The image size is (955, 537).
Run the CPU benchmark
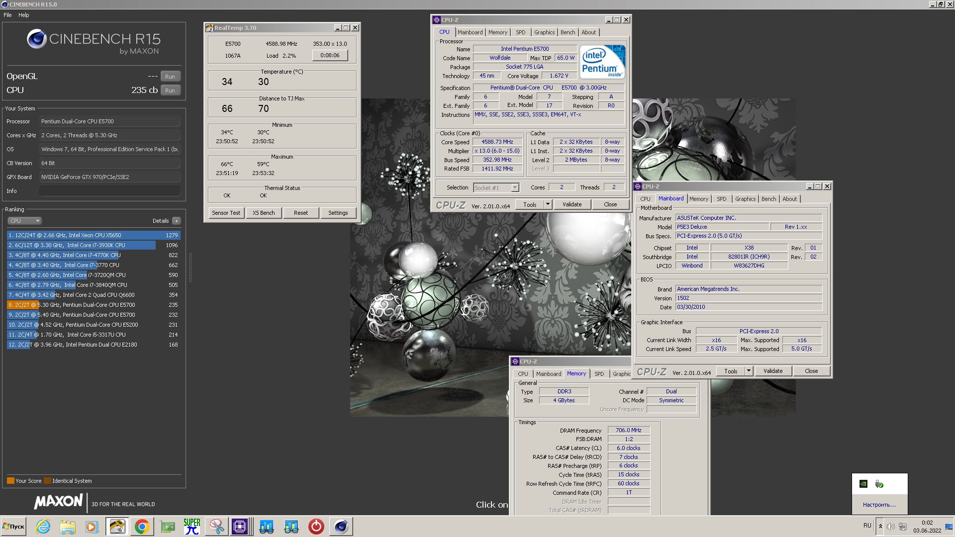pos(170,90)
